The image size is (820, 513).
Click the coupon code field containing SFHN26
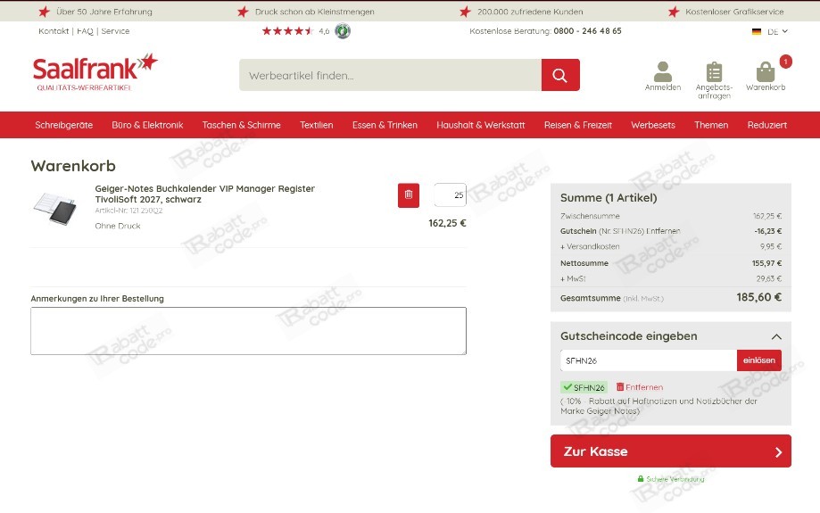click(649, 360)
